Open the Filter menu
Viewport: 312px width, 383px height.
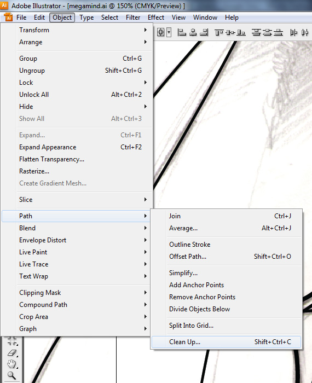coord(133,18)
